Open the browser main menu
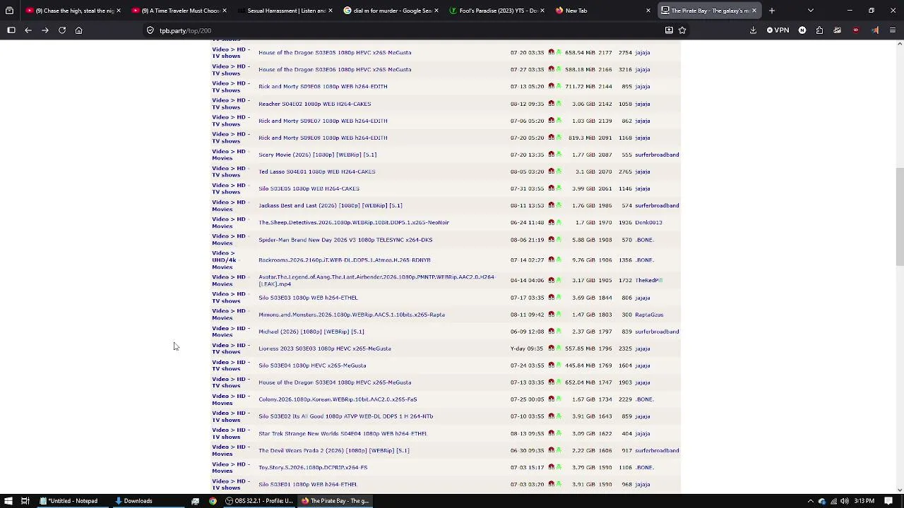 coord(893,30)
